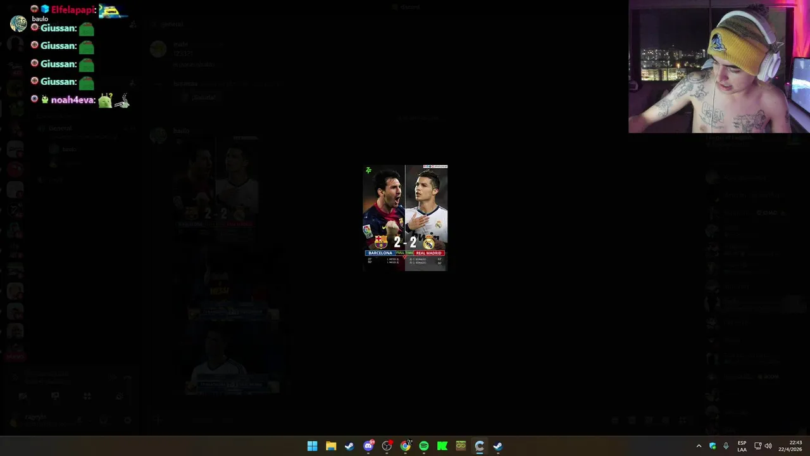Open Windows Security tray icon

pos(713,446)
